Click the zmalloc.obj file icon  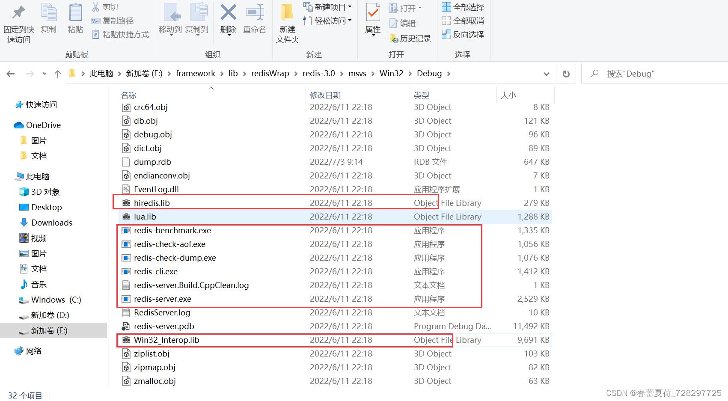tap(126, 381)
